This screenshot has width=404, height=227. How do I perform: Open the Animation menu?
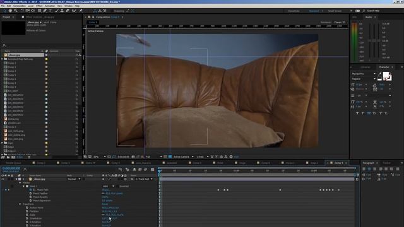[50, 6]
